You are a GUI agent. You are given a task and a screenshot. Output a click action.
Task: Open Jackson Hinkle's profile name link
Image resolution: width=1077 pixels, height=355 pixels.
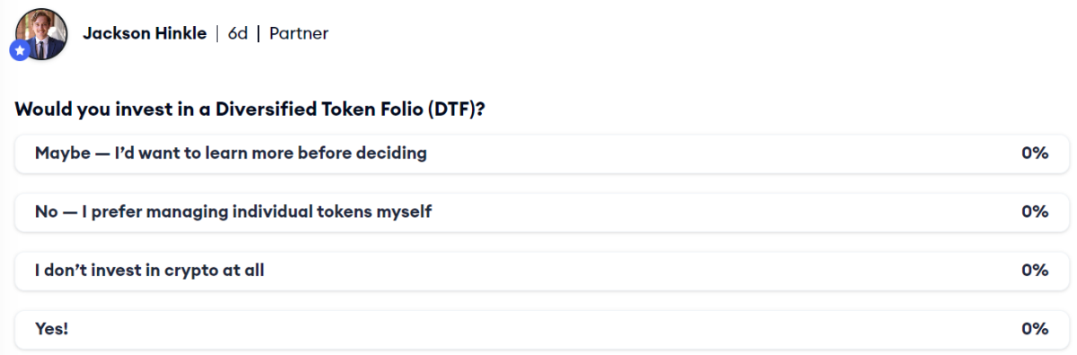click(x=144, y=34)
